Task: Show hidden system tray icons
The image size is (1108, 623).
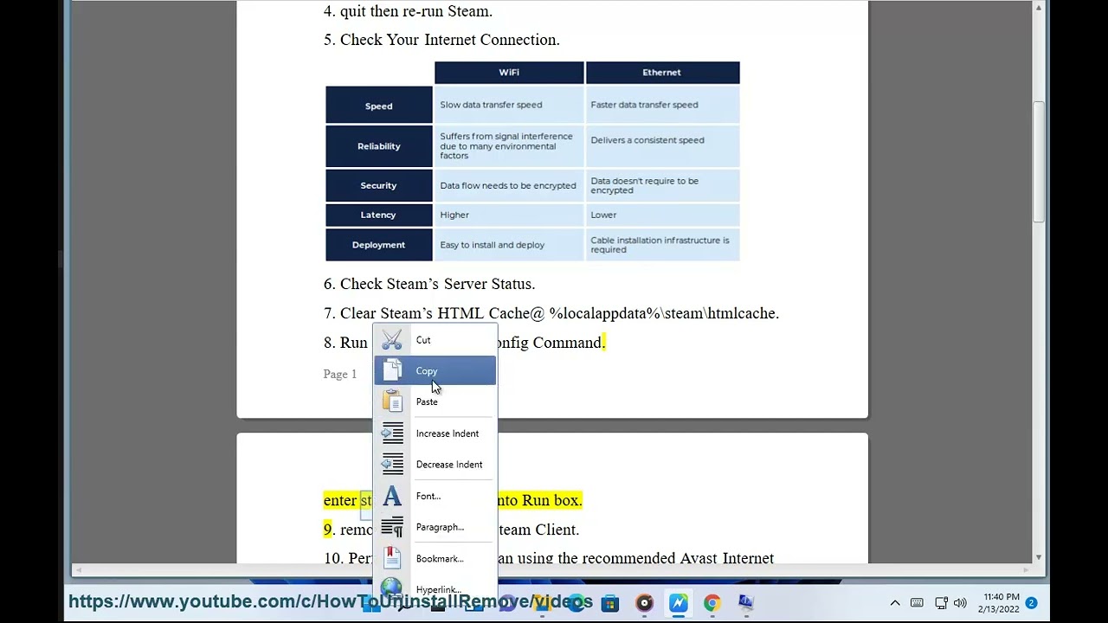Action: point(895,603)
